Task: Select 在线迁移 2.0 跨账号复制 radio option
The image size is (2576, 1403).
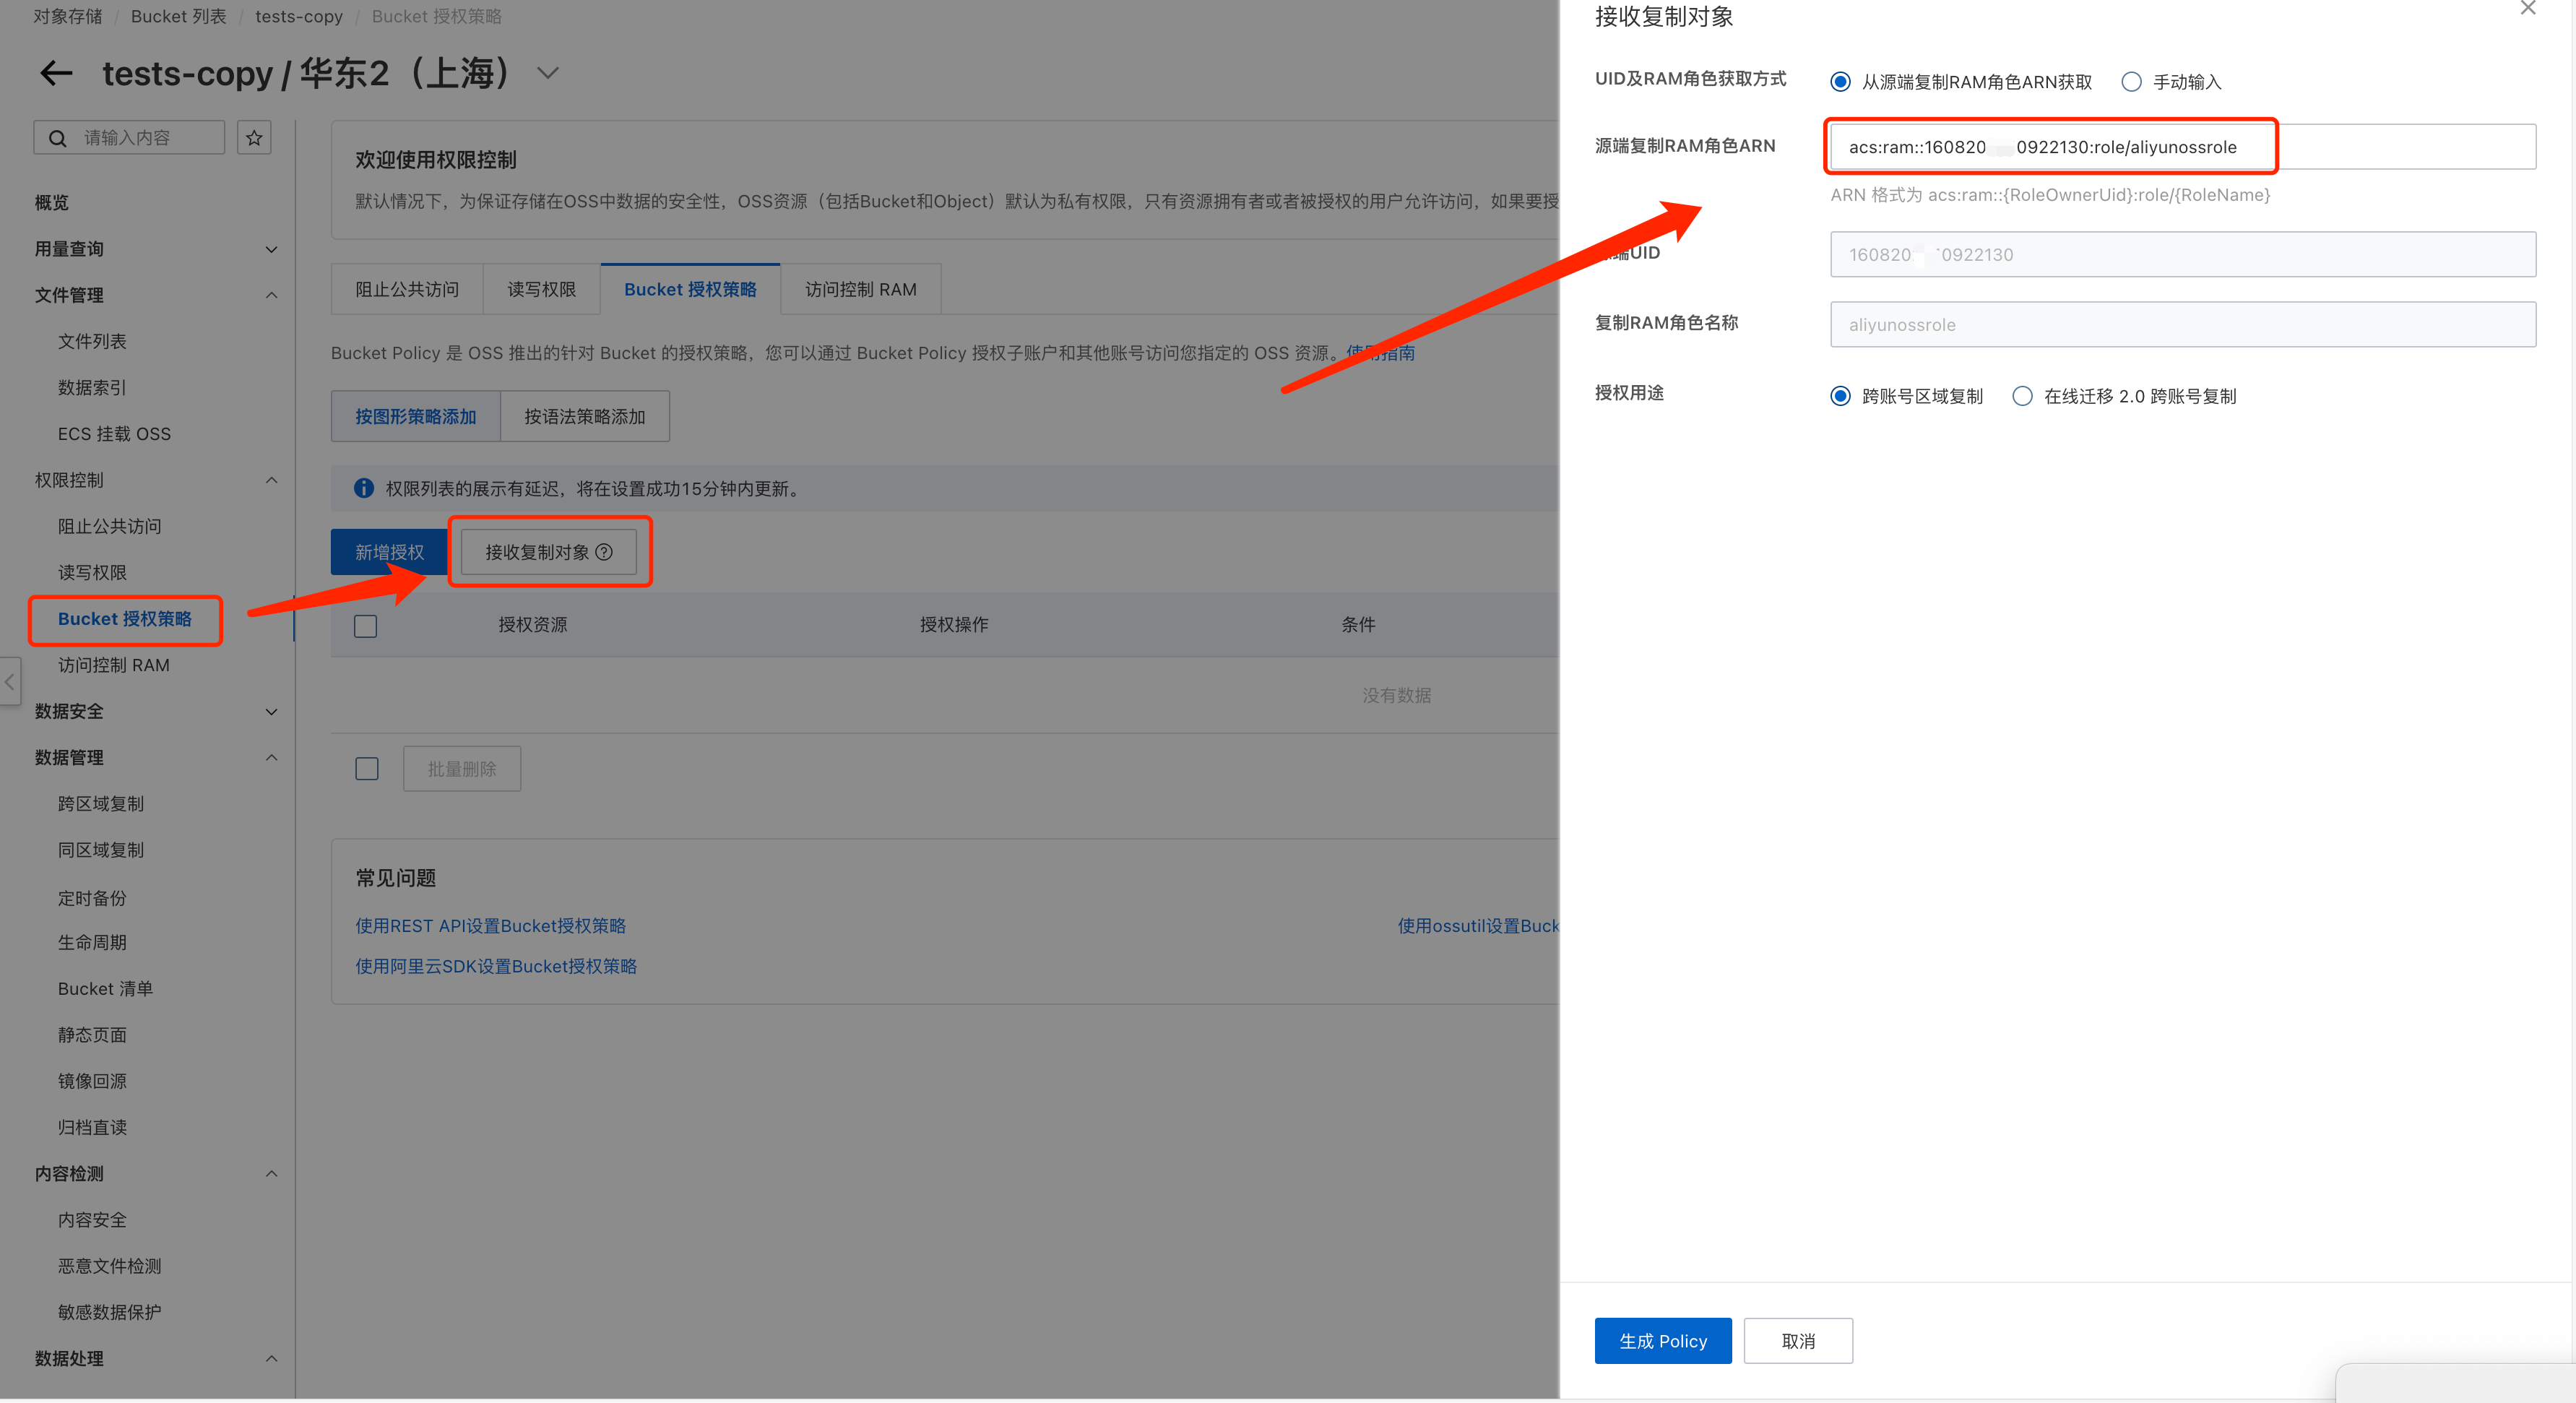Action: pos(2022,396)
